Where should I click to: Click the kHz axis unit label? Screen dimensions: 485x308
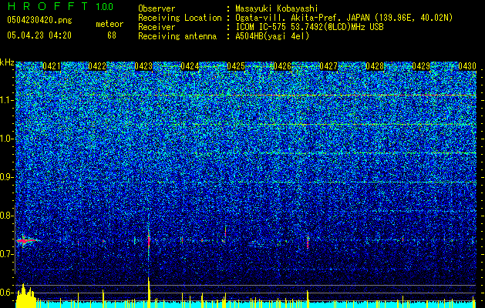coord(7,62)
